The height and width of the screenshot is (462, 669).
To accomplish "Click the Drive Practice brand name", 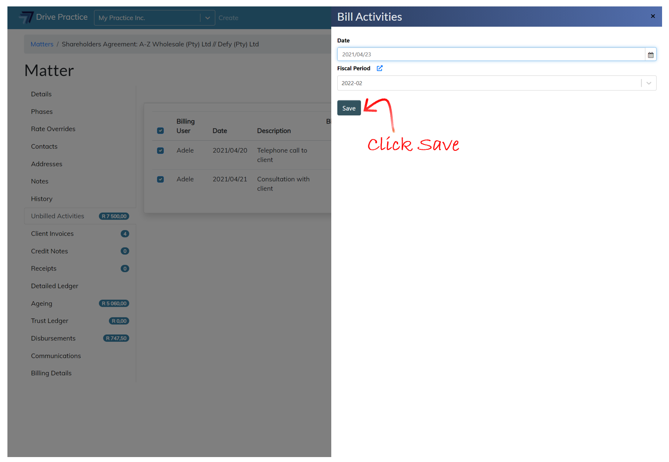I will click(62, 17).
